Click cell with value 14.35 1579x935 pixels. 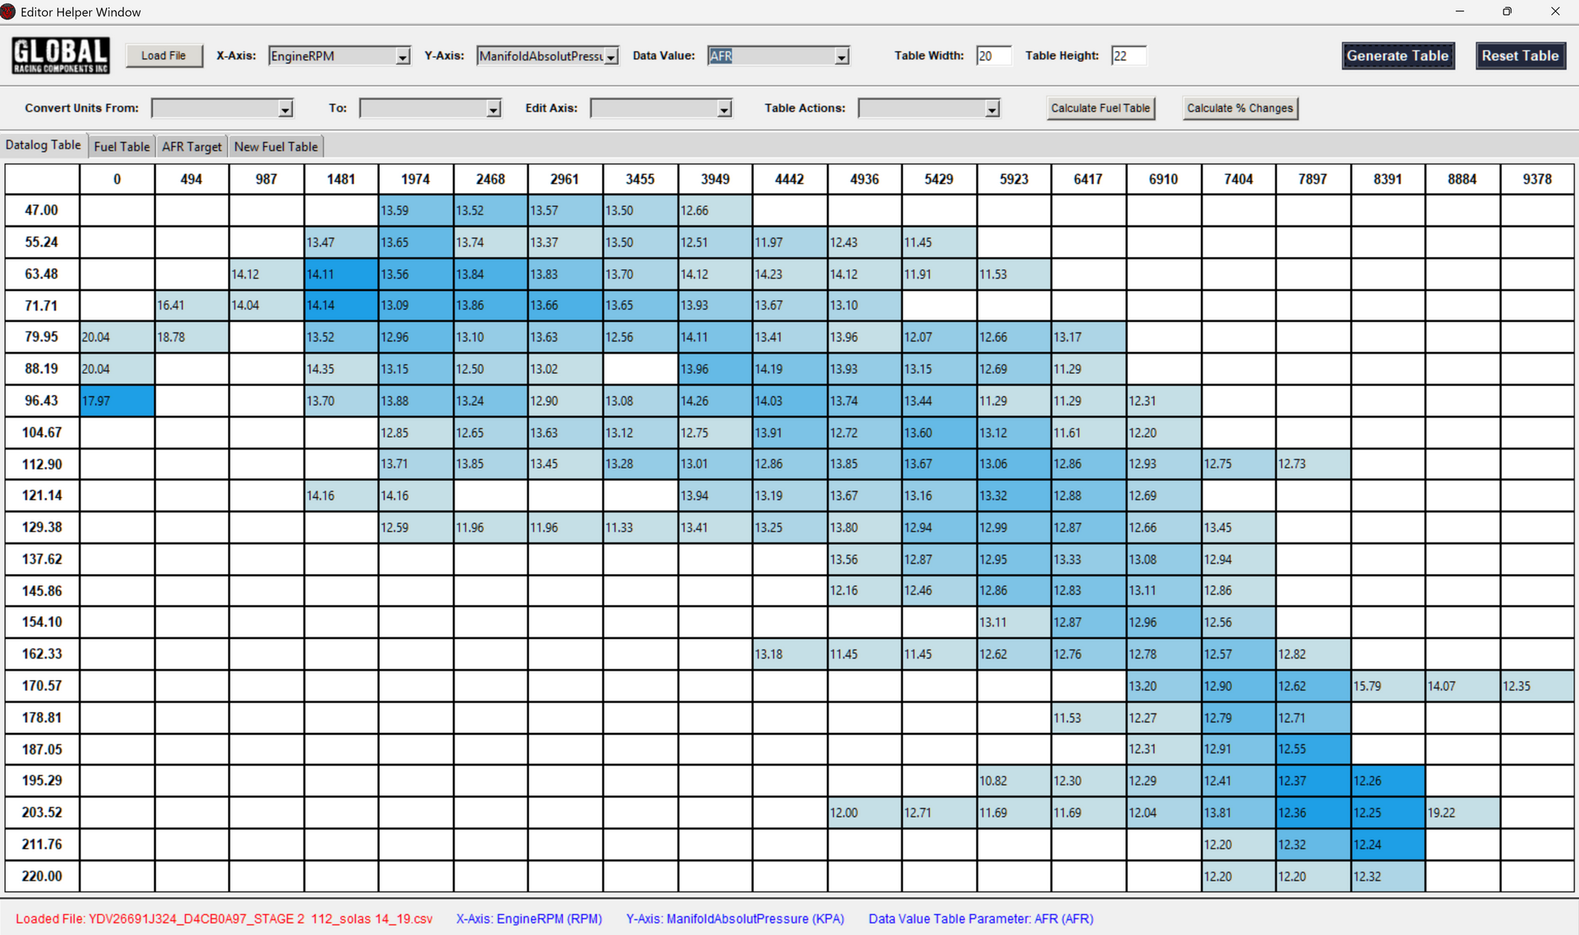tap(341, 369)
